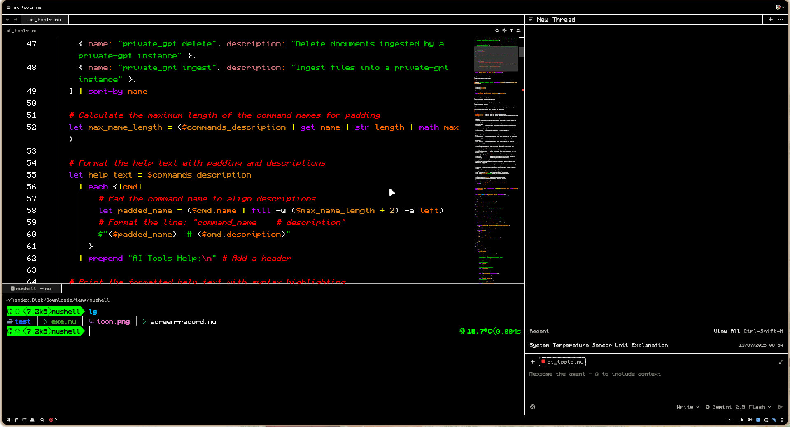Open the notifications bell icon

click(782, 420)
